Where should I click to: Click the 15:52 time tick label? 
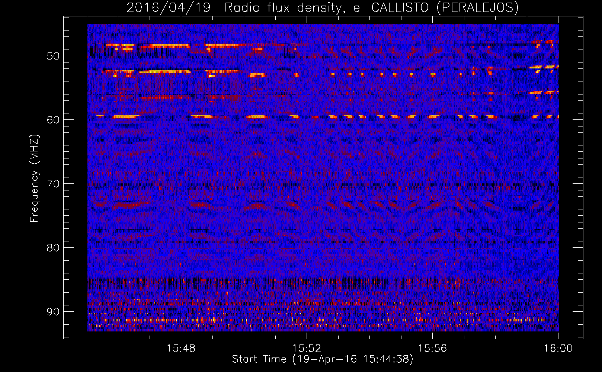(307, 349)
